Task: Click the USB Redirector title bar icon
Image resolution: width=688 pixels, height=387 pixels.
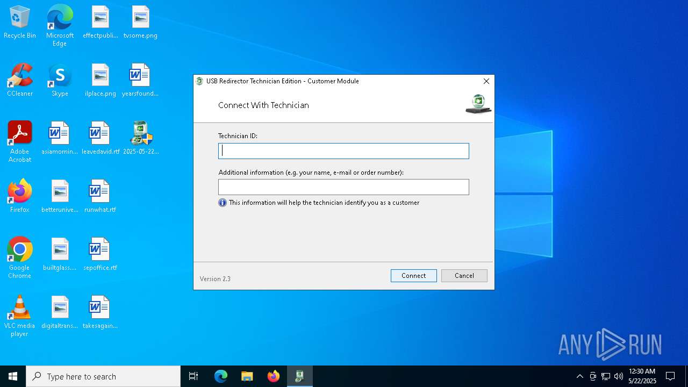Action: [x=199, y=81]
